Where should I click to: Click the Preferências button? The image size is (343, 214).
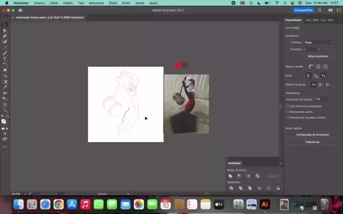coord(313,142)
